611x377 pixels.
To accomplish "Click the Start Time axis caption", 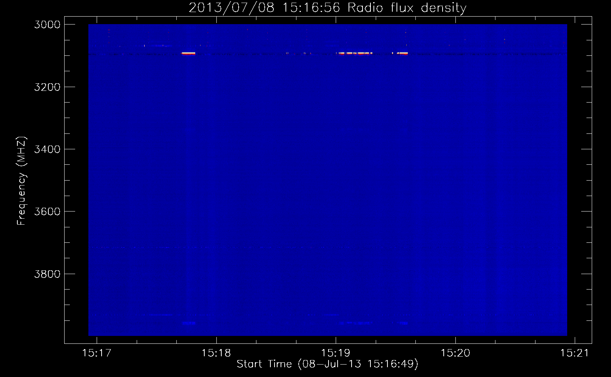I will coord(327,364).
